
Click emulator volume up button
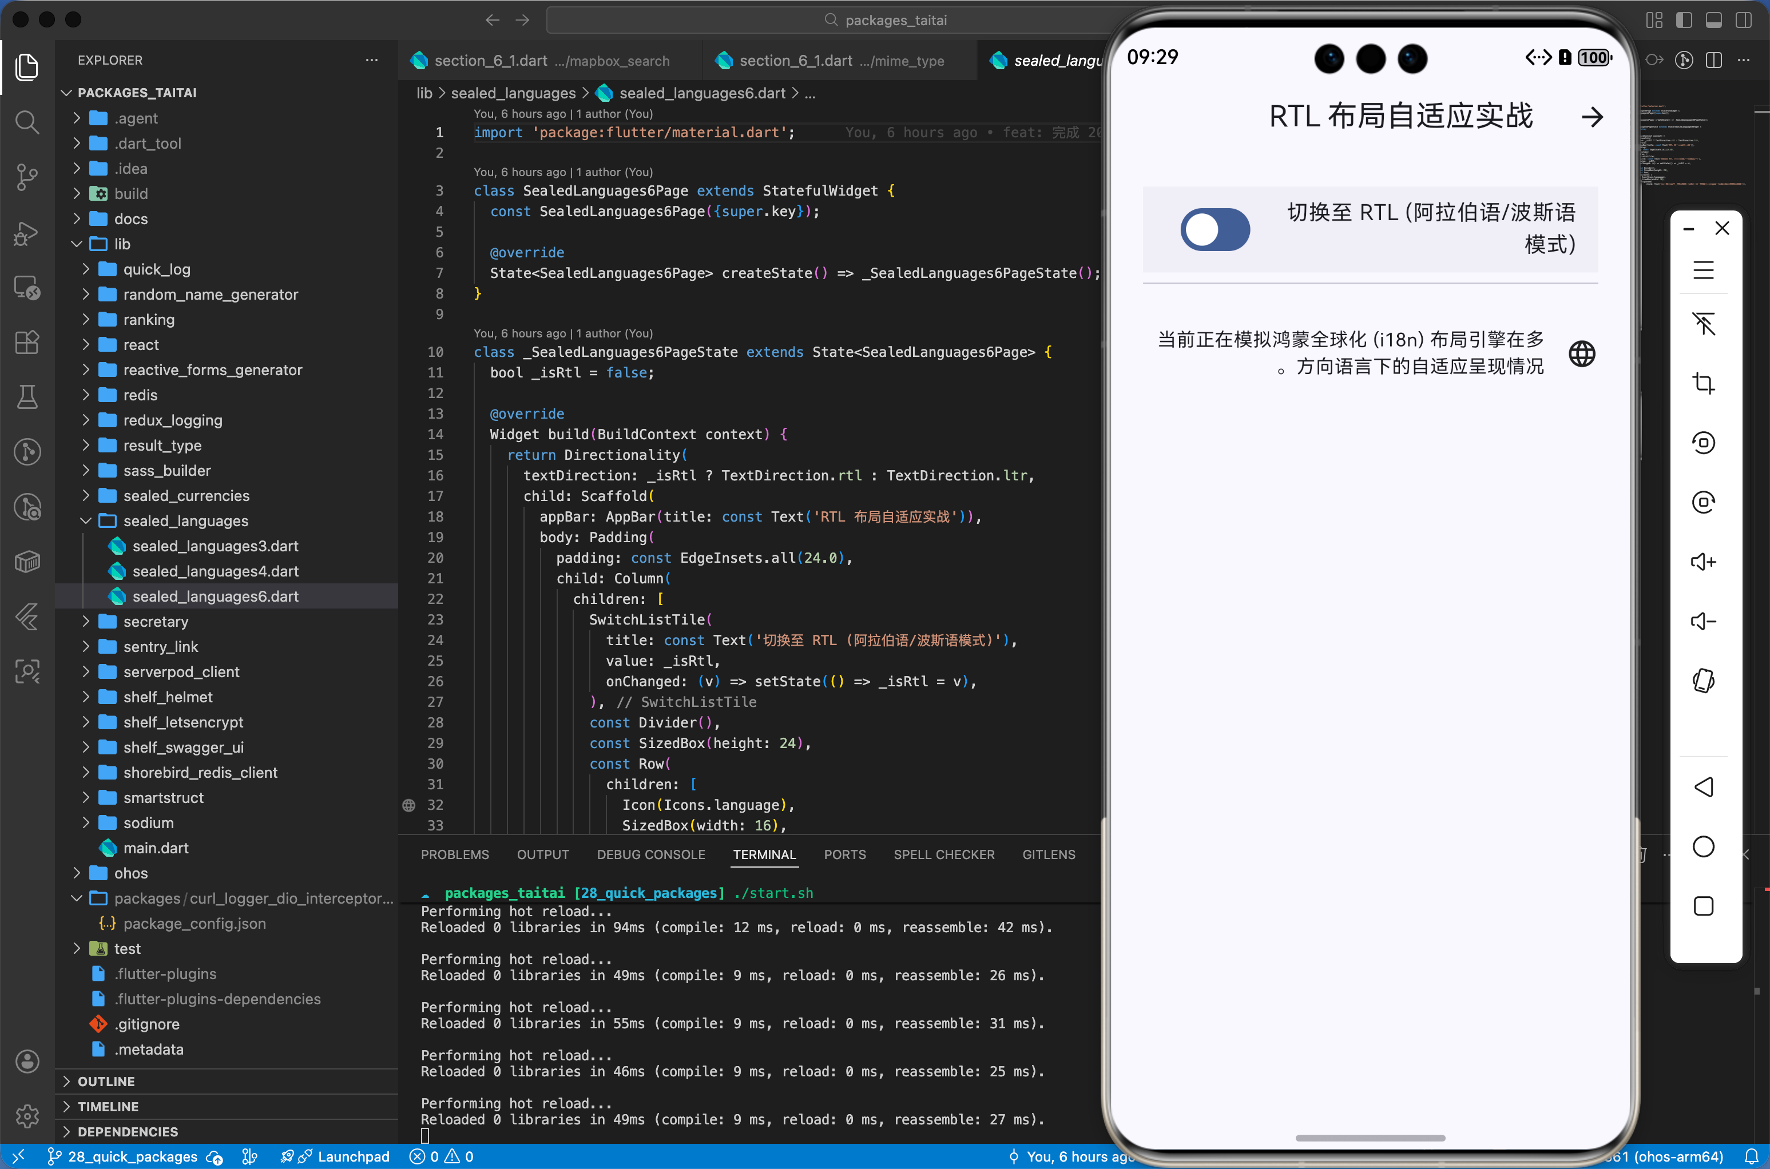pos(1703,562)
